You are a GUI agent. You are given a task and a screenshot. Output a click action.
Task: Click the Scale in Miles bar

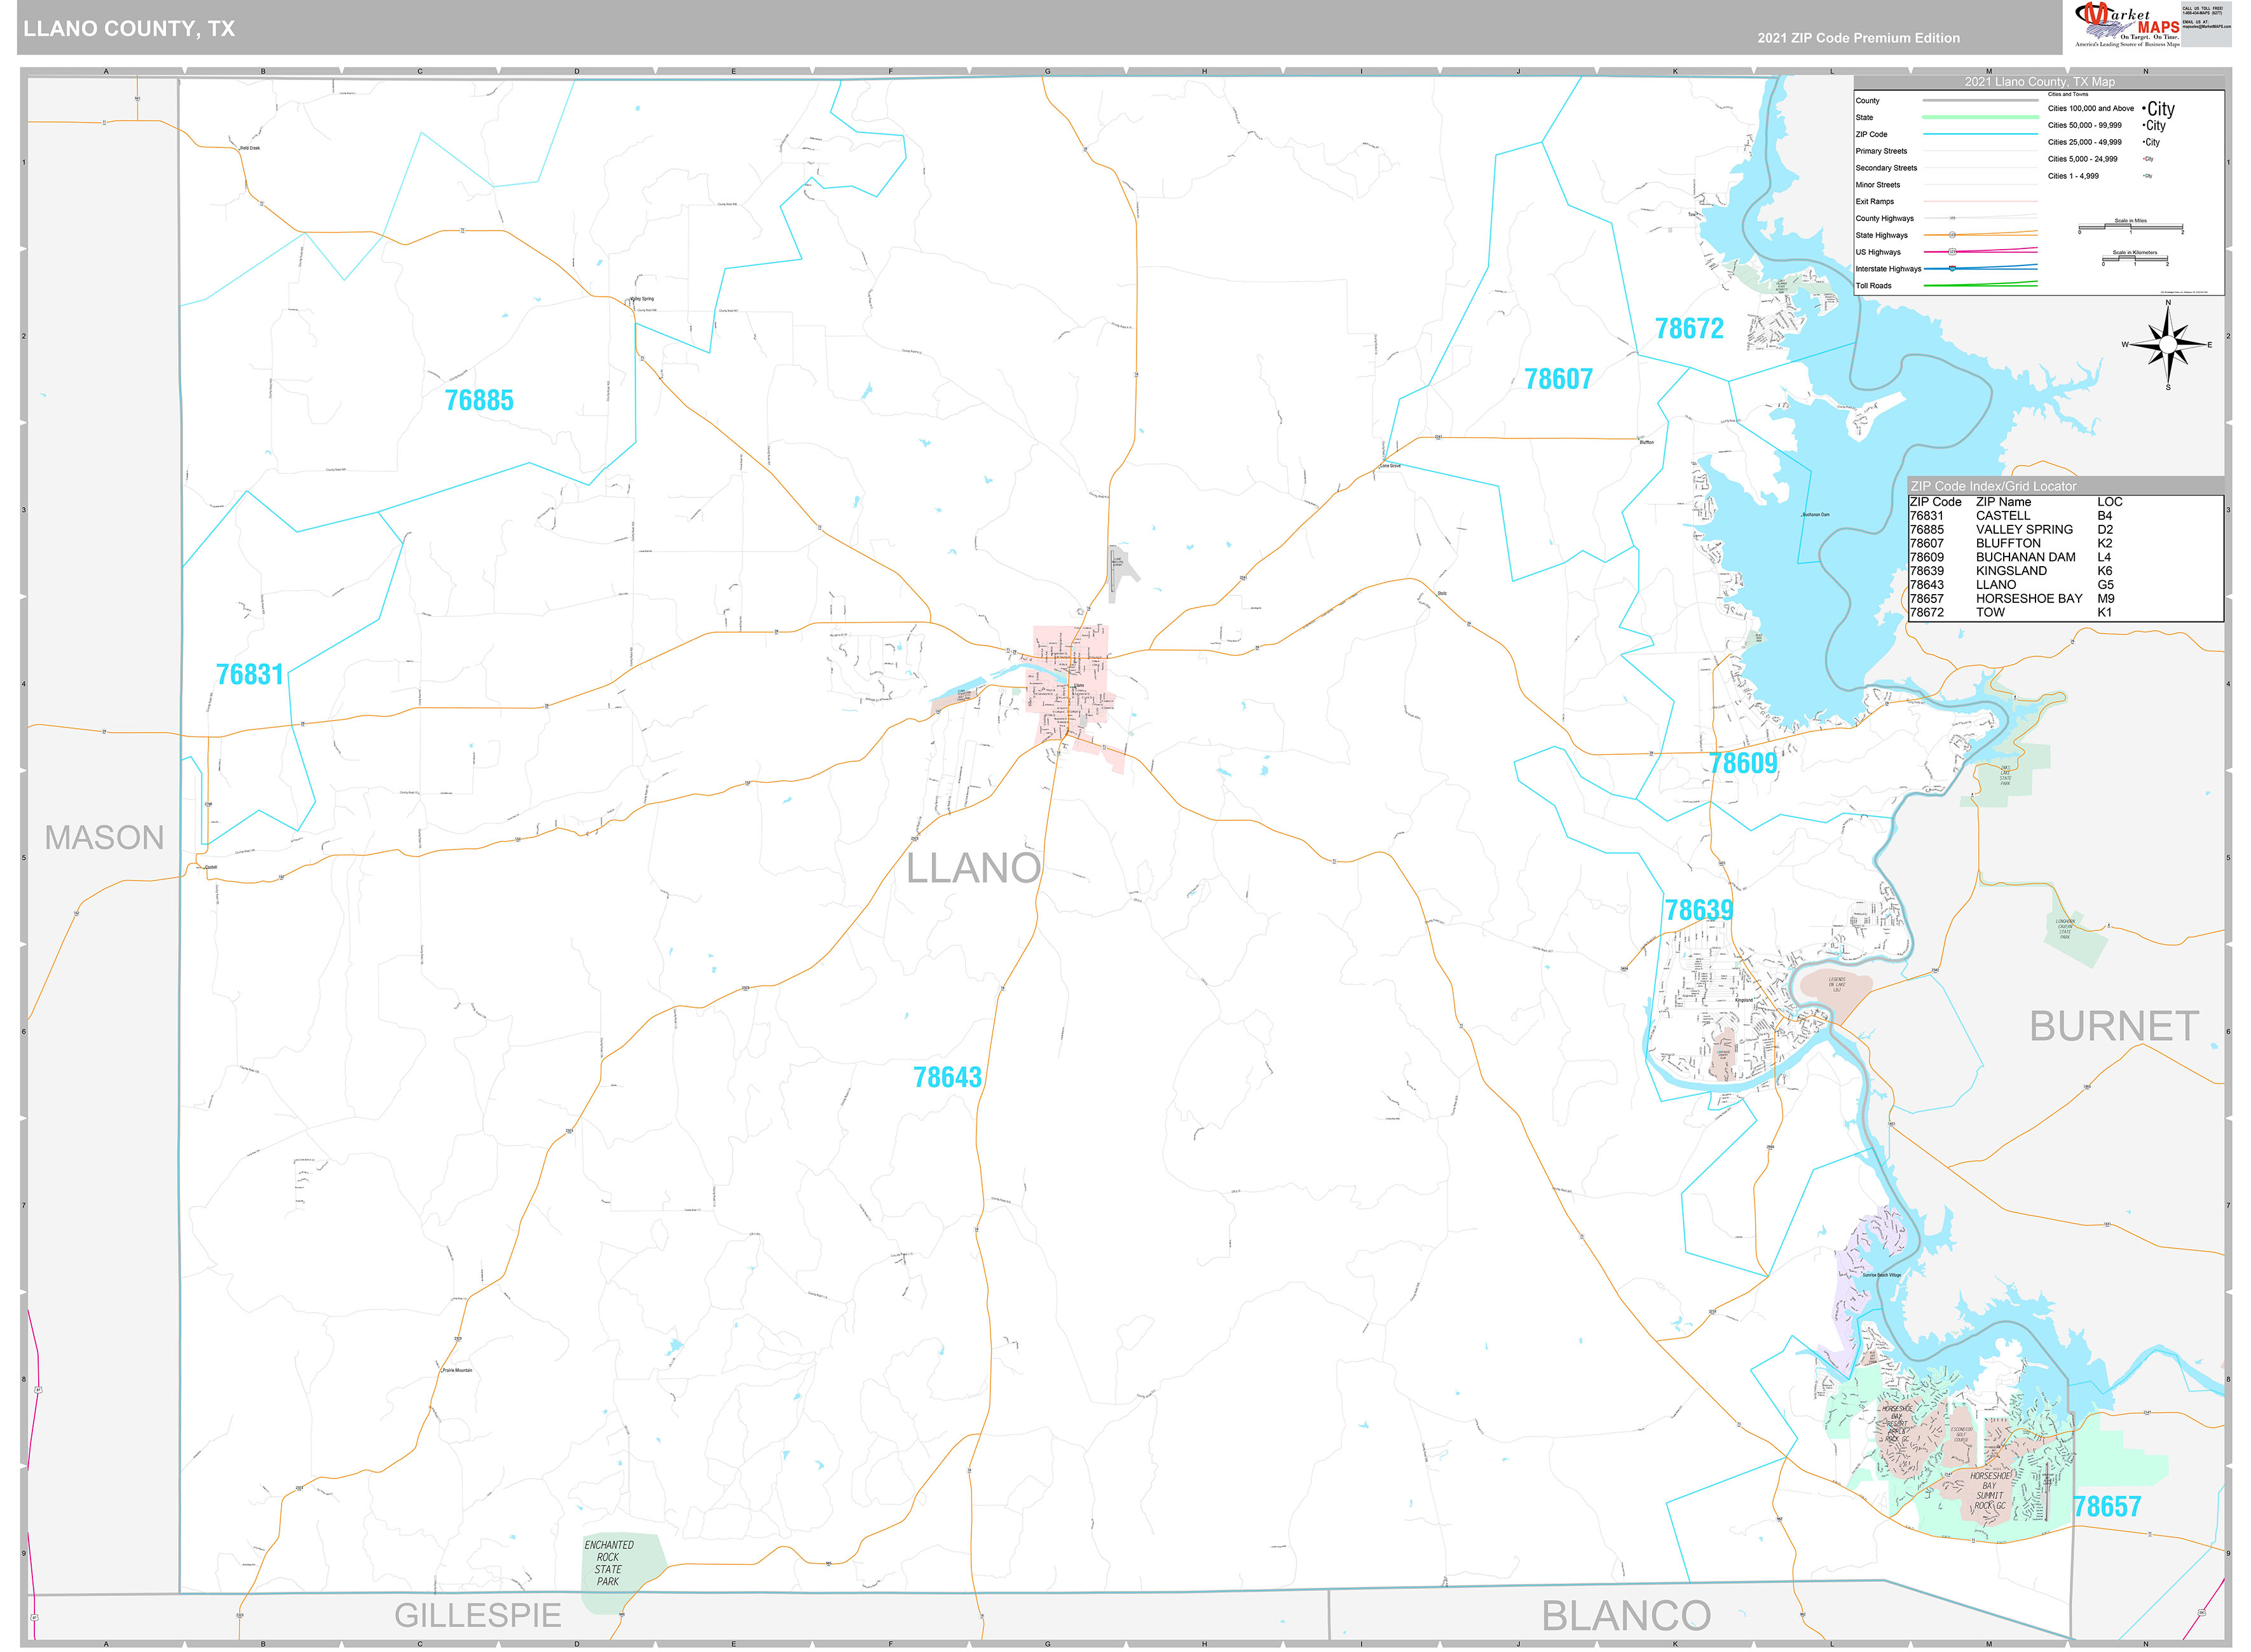click(2131, 226)
